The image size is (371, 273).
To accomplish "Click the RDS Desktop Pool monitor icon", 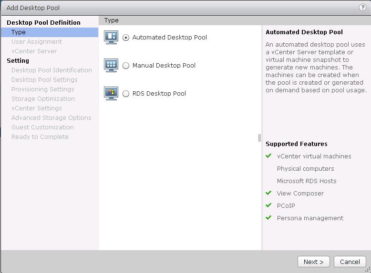I will pos(111,93).
